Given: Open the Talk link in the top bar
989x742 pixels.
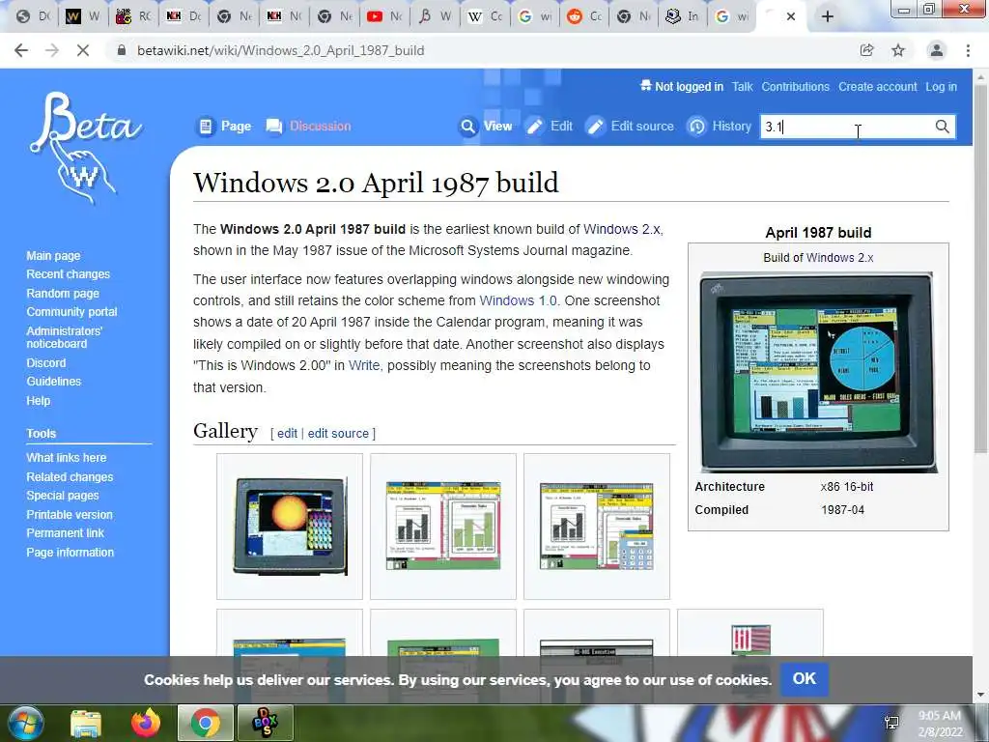Looking at the screenshot, I should (743, 87).
